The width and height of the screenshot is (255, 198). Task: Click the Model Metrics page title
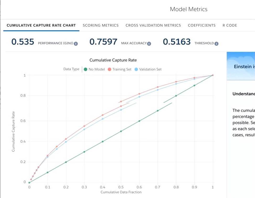(x=188, y=9)
